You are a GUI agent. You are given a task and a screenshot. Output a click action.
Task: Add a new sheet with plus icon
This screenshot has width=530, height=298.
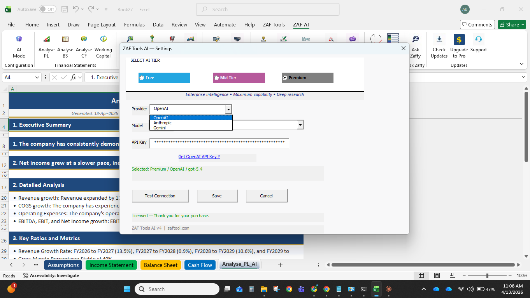[x=280, y=265]
